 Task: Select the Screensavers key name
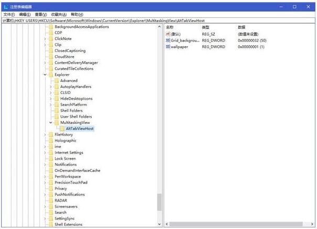66,206
